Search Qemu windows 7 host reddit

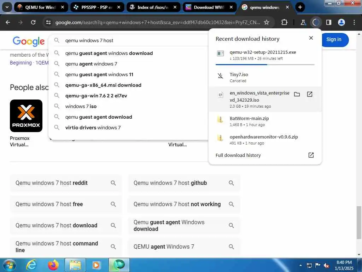(x=66, y=183)
